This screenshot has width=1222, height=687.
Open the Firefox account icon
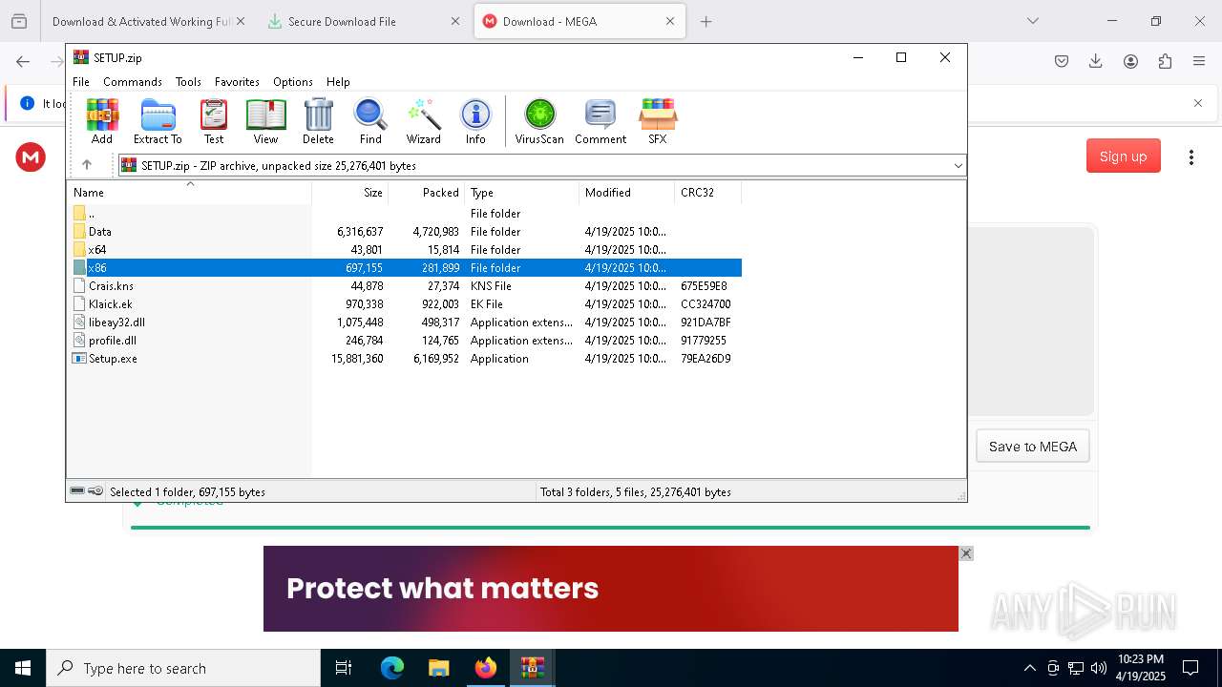1130,61
